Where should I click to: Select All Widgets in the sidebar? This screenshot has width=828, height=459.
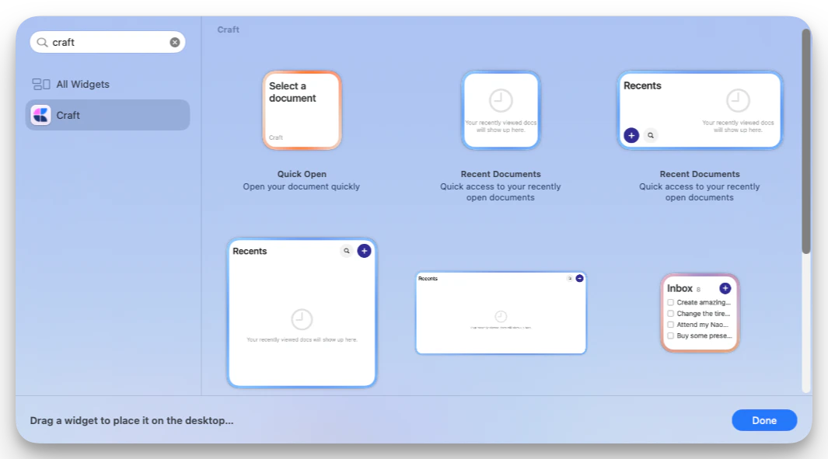(x=108, y=85)
